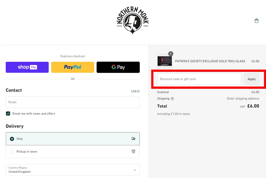The height and width of the screenshot is (178, 266).
Task: Uncheck Email me with news and offers
Action: tap(8, 113)
